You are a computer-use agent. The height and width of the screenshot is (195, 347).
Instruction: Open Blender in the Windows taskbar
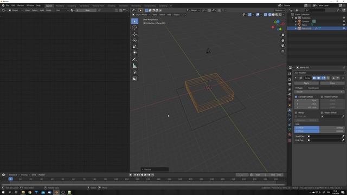56,192
